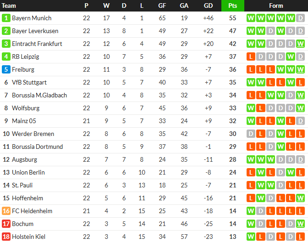Screen dimensions: 308x243
Task: Click Augsburg's first win form badge
Action: tap(251, 159)
